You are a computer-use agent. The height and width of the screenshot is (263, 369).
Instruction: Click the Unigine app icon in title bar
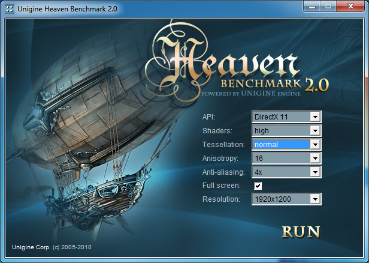(10, 9)
